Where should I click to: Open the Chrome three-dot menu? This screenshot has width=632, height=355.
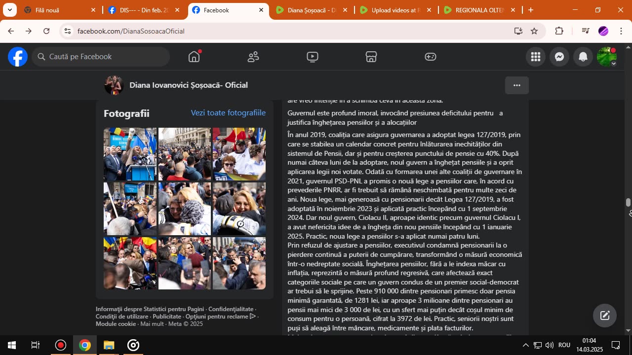click(621, 31)
